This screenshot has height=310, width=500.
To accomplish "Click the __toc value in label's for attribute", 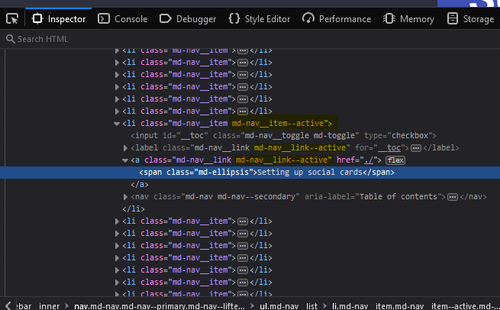I will tap(389, 147).
